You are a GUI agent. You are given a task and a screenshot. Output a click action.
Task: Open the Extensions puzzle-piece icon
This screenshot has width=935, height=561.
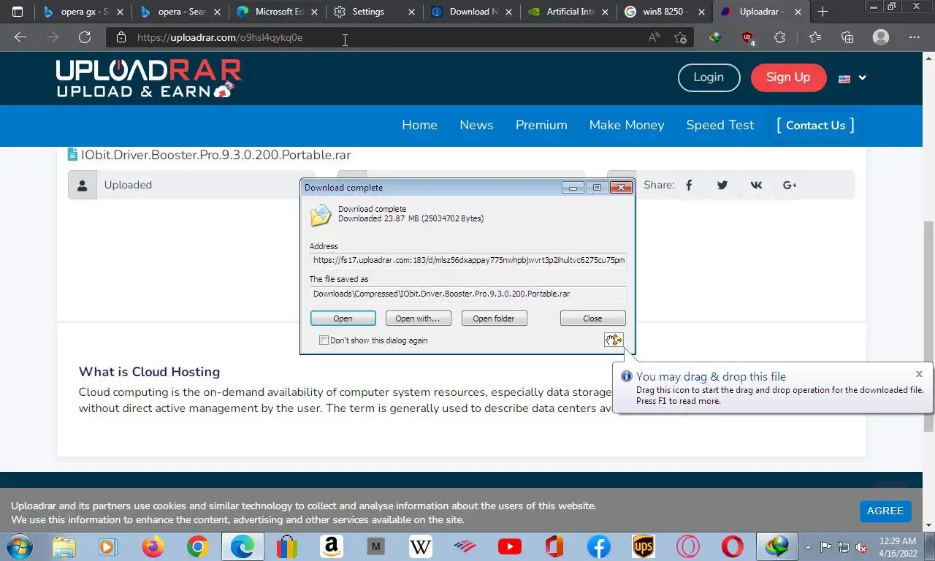point(779,37)
